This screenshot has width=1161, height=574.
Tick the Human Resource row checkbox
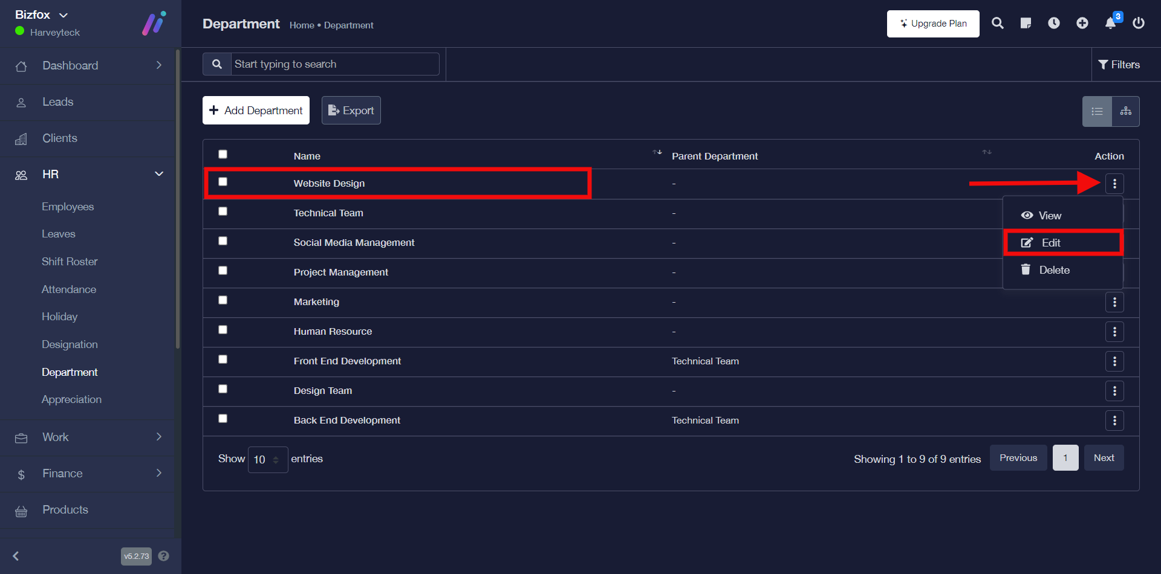point(223,330)
